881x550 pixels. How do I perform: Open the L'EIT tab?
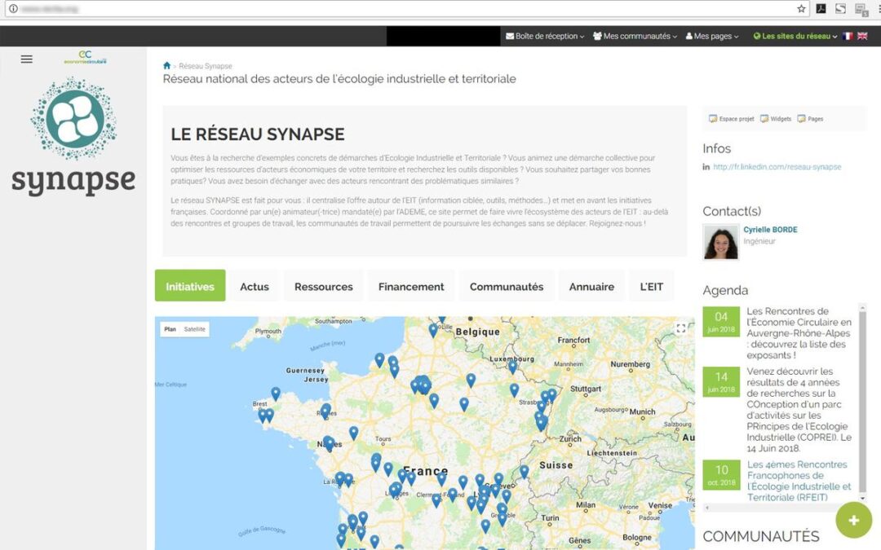652,286
